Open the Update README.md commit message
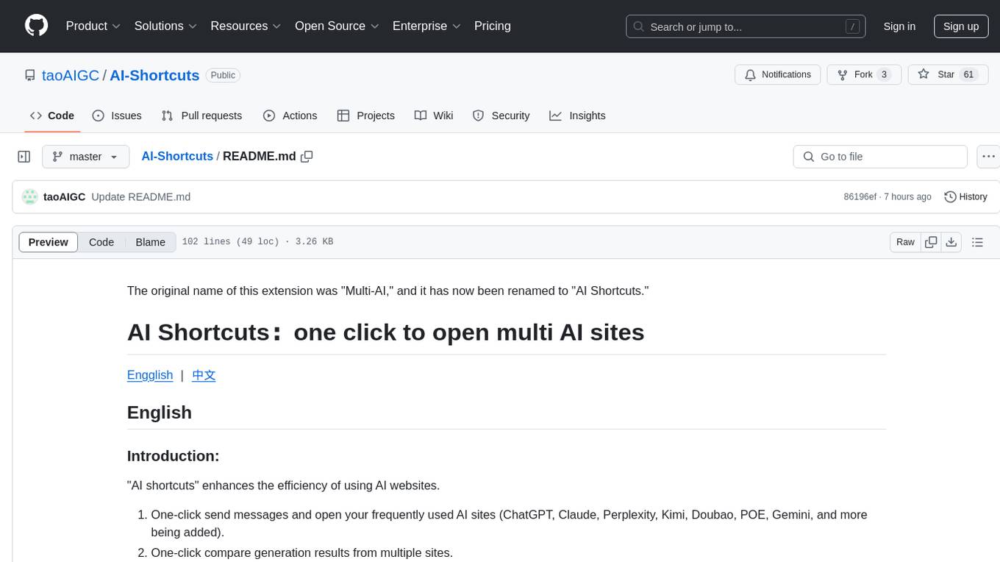This screenshot has height=562, width=1000. click(x=141, y=196)
